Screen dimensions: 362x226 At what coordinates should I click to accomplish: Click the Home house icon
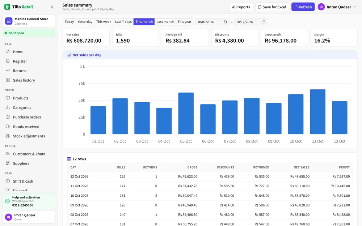point(8,51)
